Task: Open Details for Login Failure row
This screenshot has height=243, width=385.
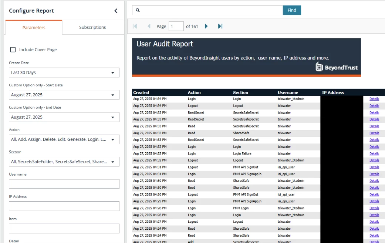Action: 374,154
